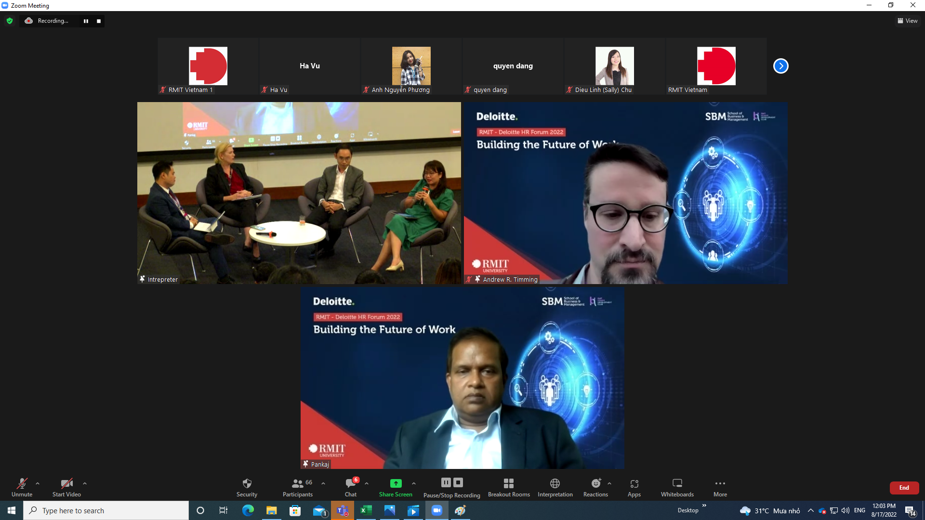Open the View layout menu
Image resolution: width=925 pixels, height=520 pixels.
click(908, 21)
